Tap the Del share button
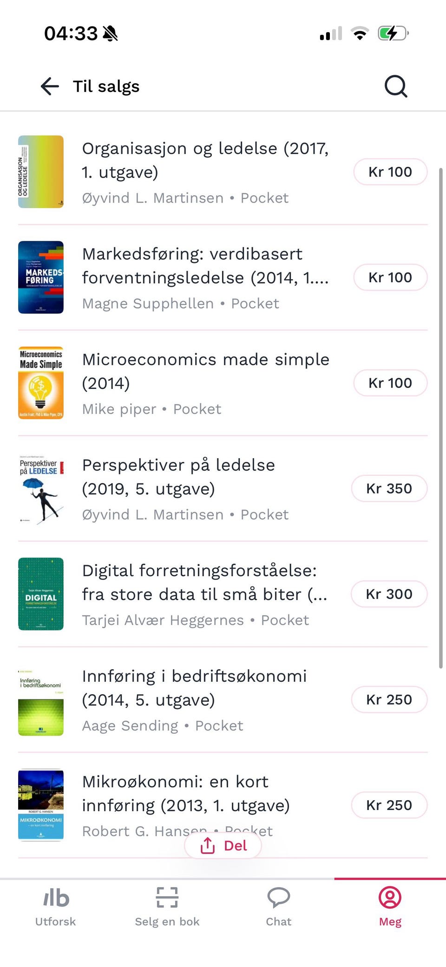 223,846
